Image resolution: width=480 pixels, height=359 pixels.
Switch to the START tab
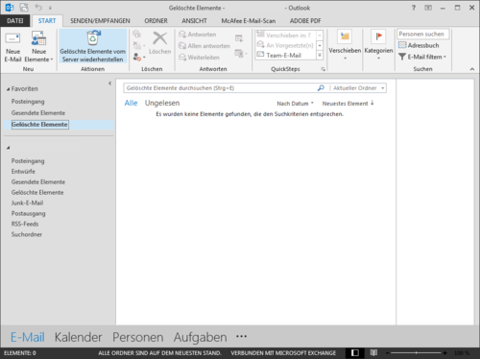[x=47, y=21]
